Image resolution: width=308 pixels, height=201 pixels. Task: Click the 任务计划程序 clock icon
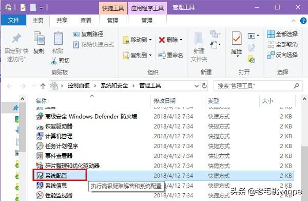point(40,146)
